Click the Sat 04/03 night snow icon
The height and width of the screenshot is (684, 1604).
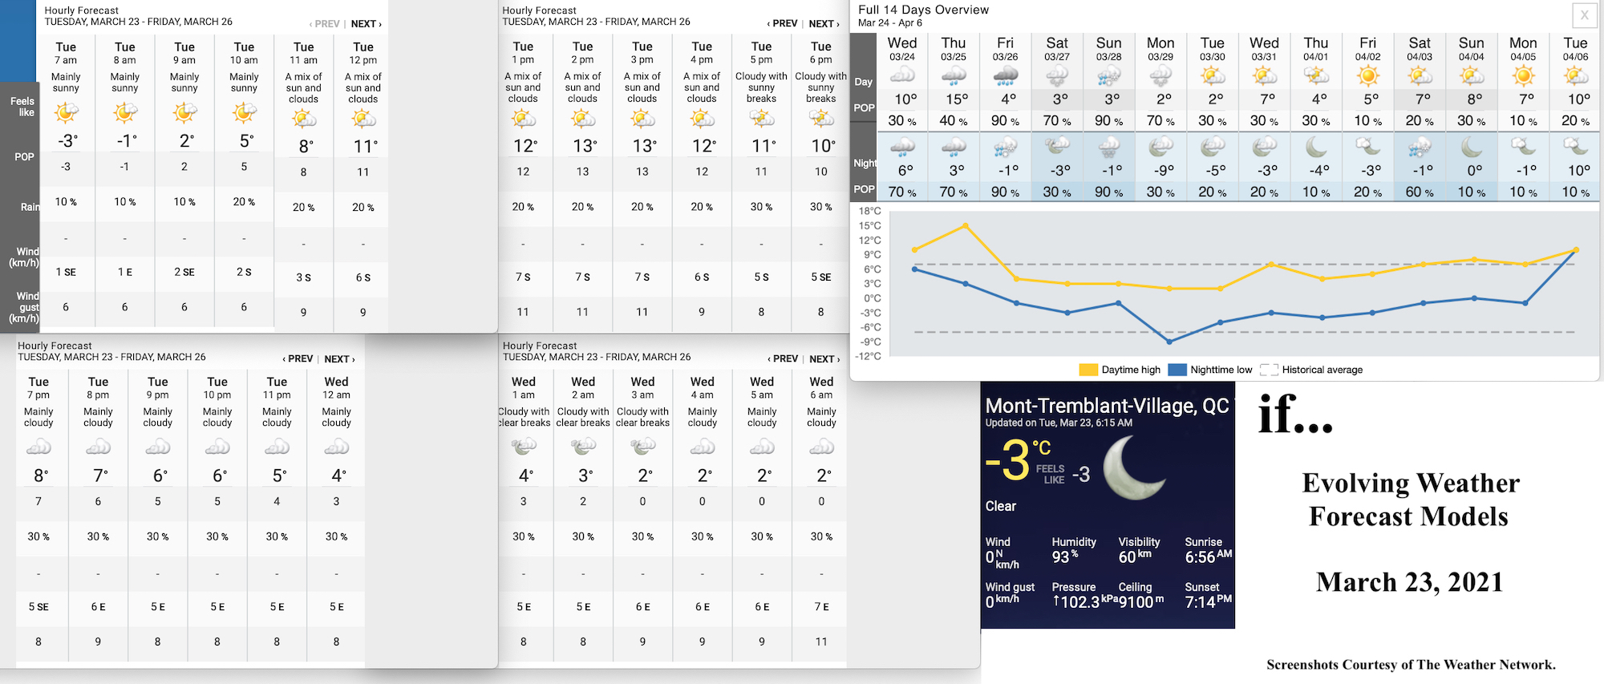coord(1420,147)
